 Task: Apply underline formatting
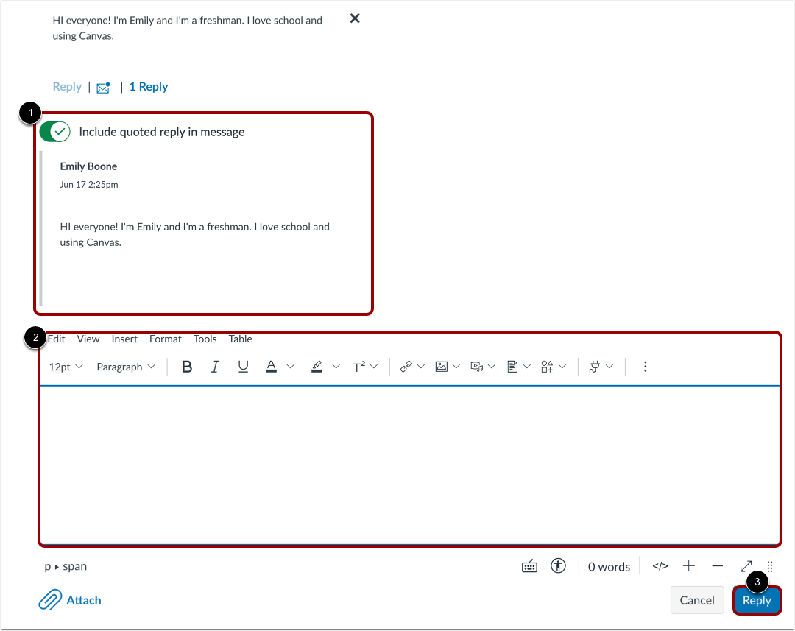coord(243,366)
